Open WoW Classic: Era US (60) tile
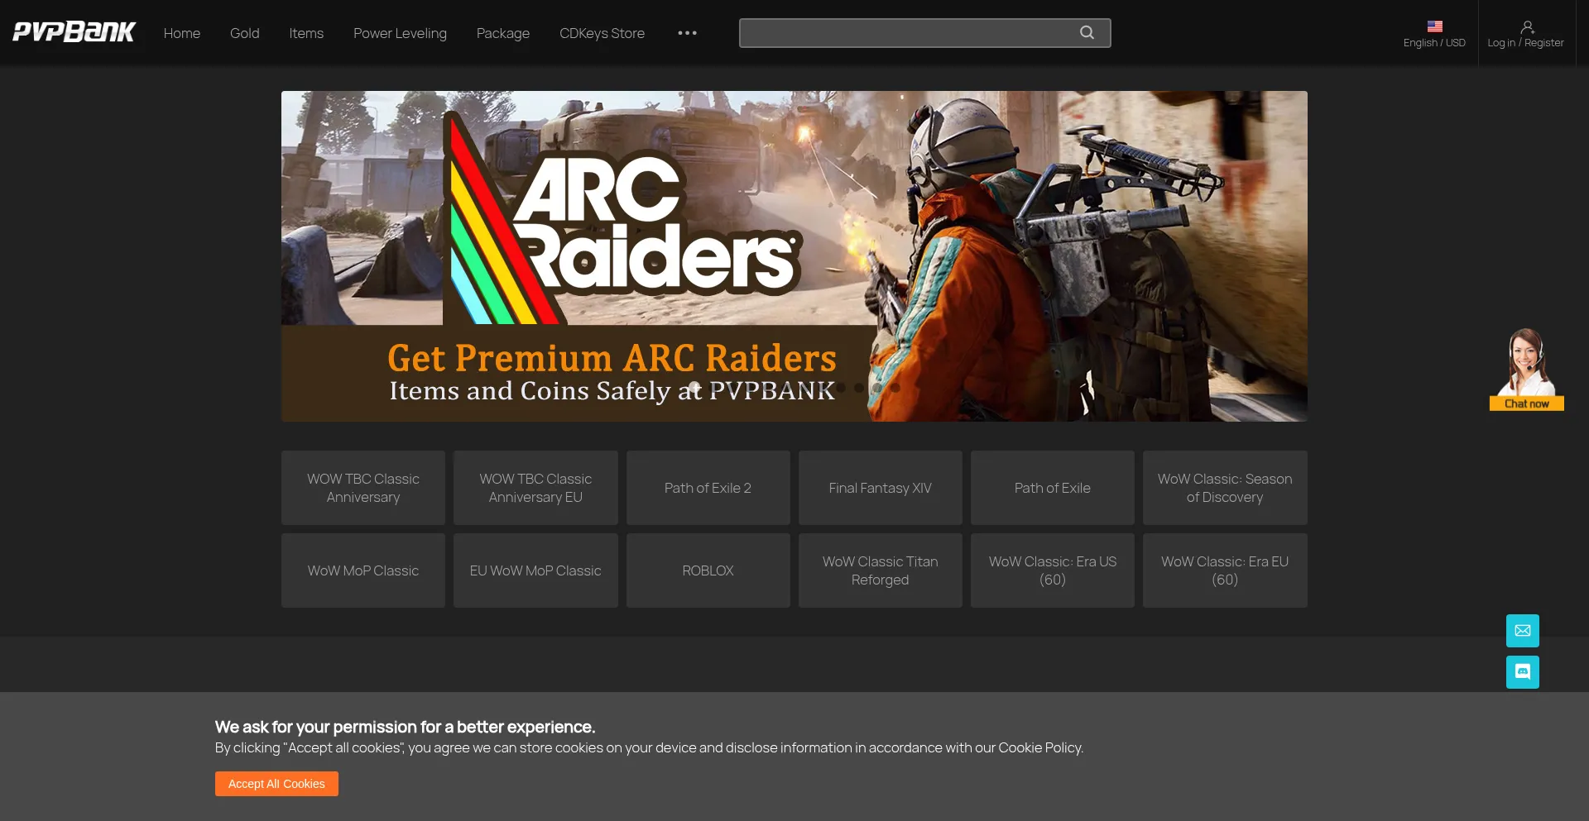The height and width of the screenshot is (821, 1589). [x=1052, y=570]
